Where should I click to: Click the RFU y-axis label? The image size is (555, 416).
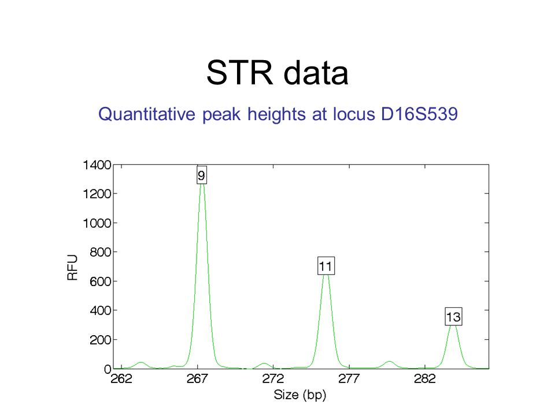pyautogui.click(x=72, y=268)
